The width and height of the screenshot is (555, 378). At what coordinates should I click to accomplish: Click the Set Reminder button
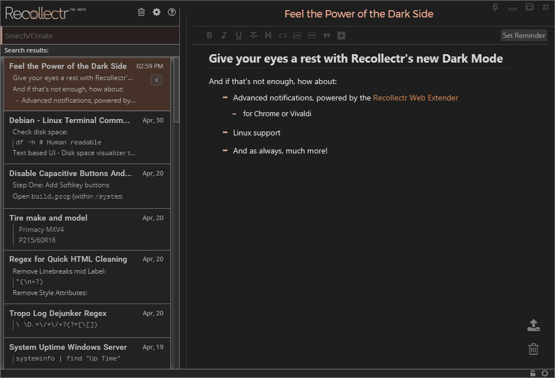point(524,36)
